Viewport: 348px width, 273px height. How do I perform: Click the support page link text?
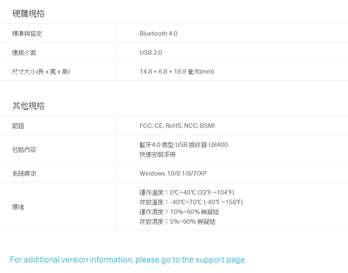128,260
